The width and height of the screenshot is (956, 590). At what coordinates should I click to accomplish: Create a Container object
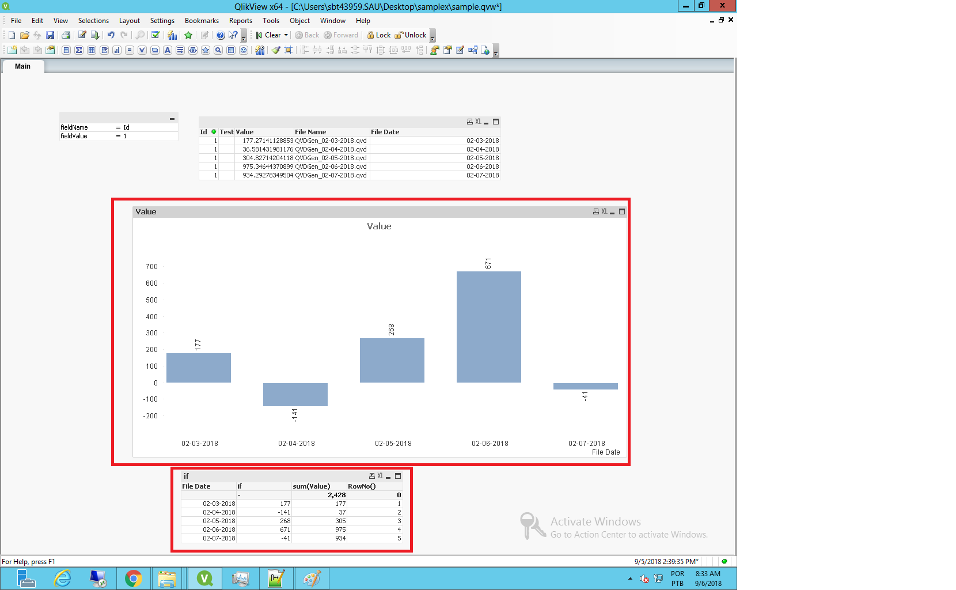point(231,50)
